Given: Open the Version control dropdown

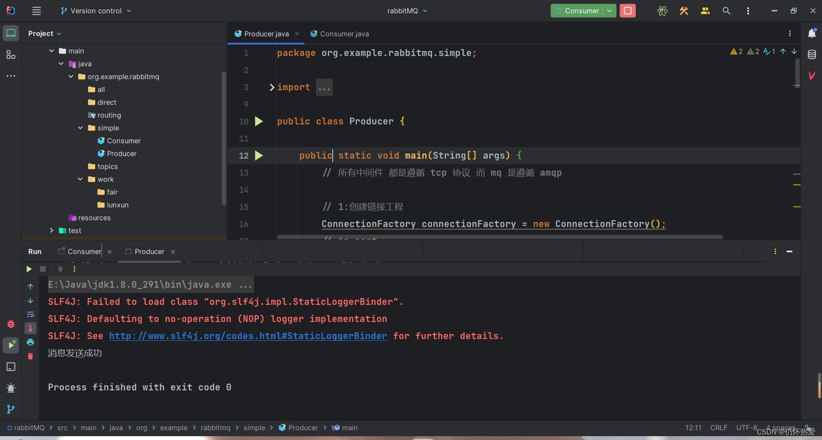Looking at the screenshot, I should (95, 11).
